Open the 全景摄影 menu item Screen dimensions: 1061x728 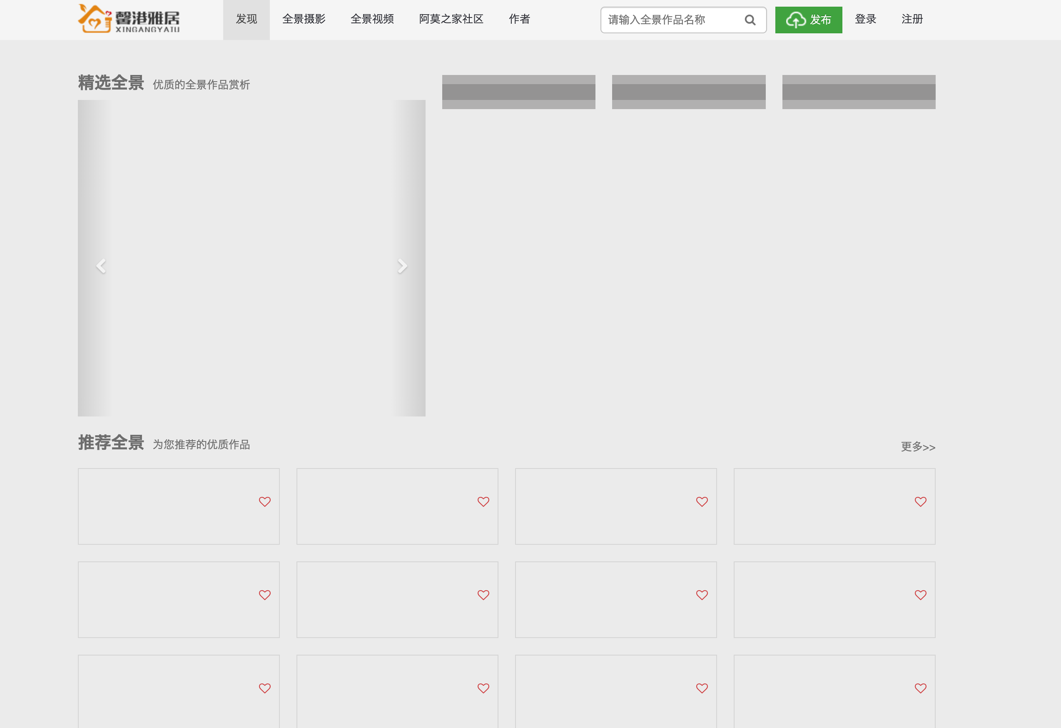click(304, 19)
